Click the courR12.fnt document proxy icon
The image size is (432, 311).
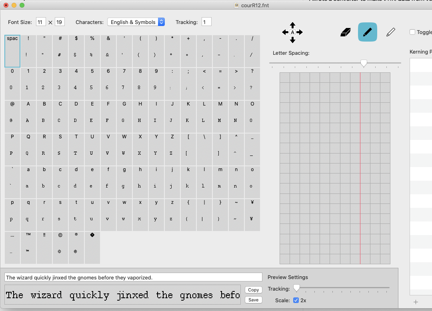(236, 5)
